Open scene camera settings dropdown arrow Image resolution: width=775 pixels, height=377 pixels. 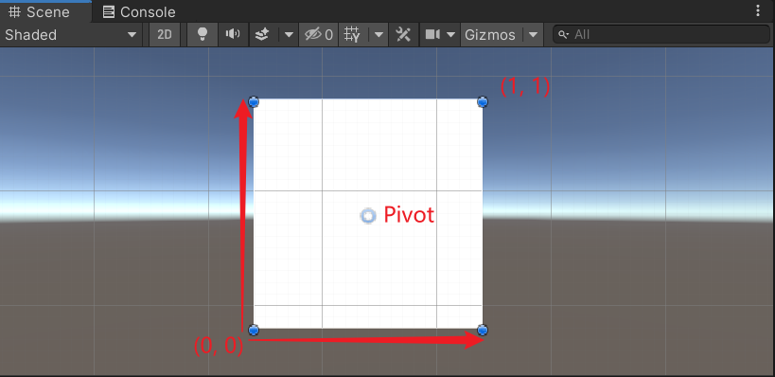tap(450, 35)
